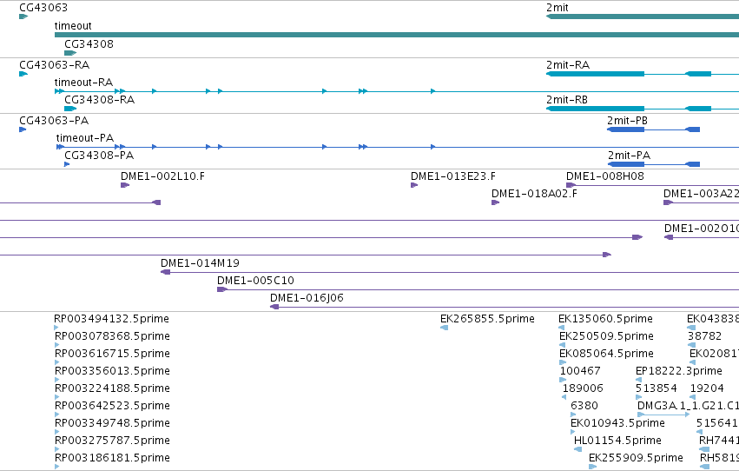This screenshot has height=471, width=739.
Task: Select the EK135060.5prime EST label
Action: 605,319
